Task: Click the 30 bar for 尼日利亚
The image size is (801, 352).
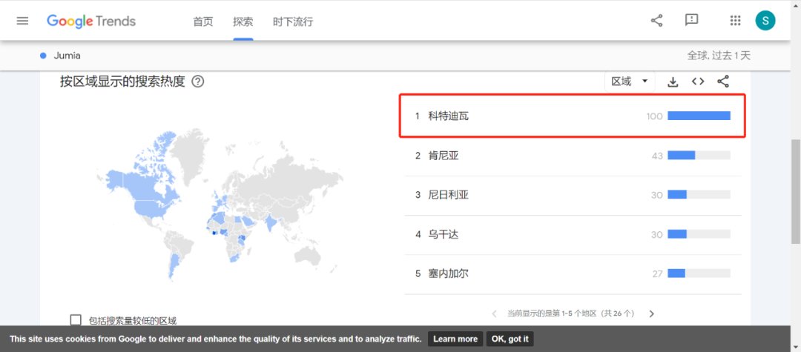Action: tap(699, 194)
